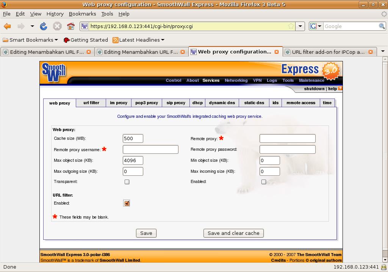Close the URL filter add-on for IPCop tab
The width and height of the screenshot is (388, 272).
point(371,52)
